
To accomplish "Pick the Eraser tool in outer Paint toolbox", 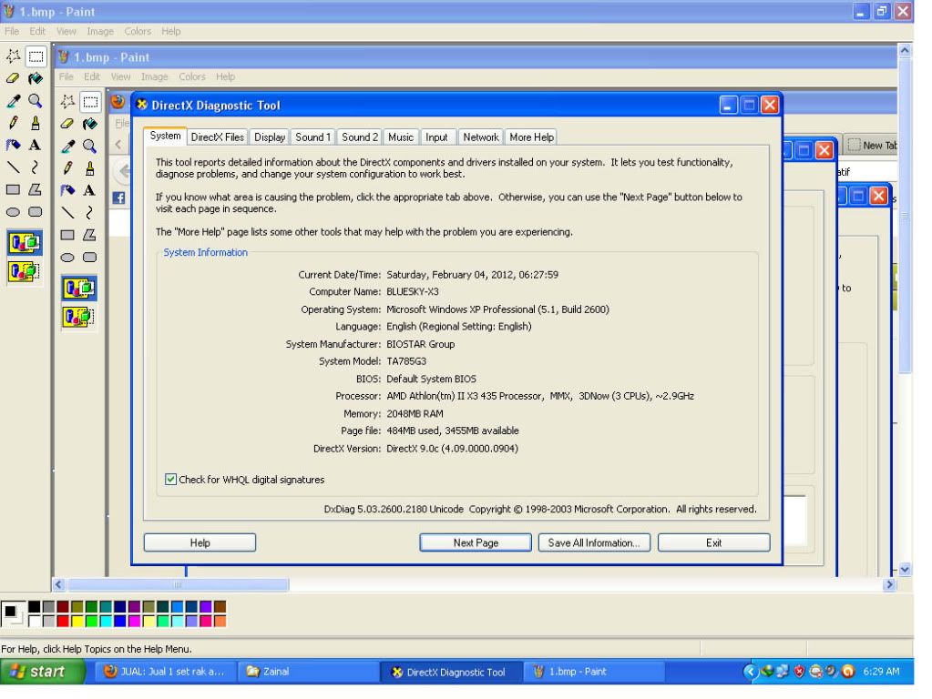I will pyautogui.click(x=13, y=78).
